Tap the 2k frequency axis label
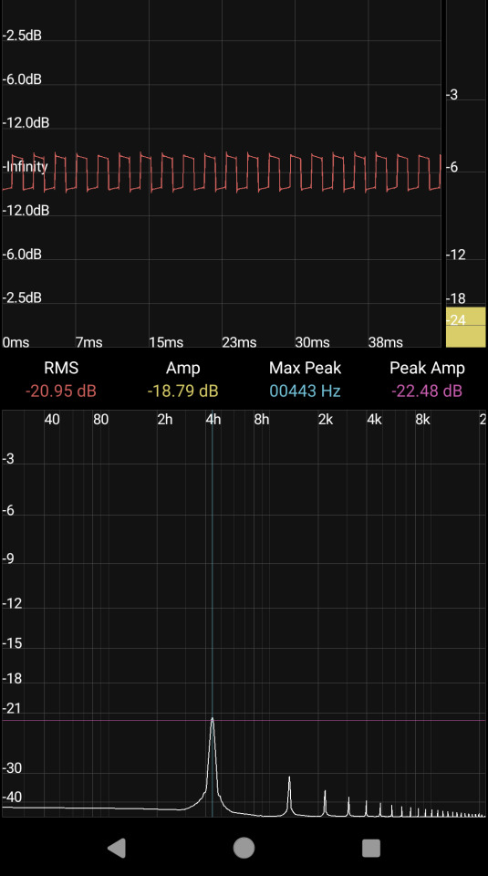488x876 pixels. click(x=326, y=419)
